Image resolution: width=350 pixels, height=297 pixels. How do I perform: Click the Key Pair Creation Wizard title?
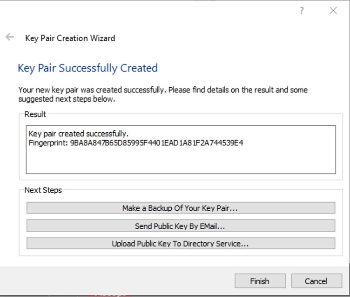coord(70,39)
